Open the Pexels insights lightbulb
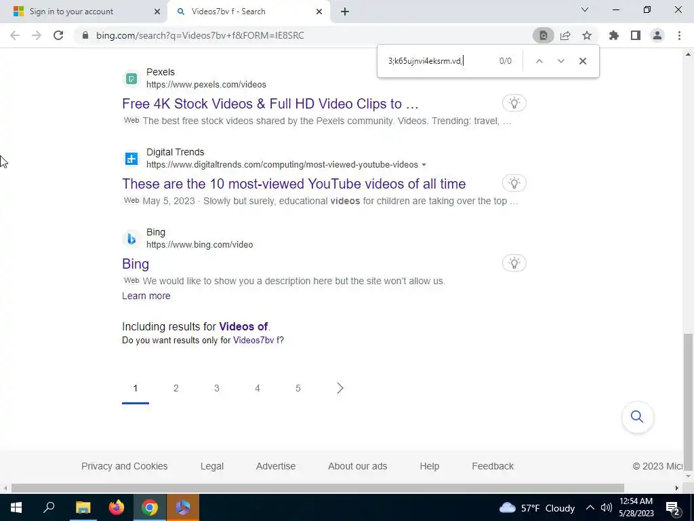 (514, 103)
